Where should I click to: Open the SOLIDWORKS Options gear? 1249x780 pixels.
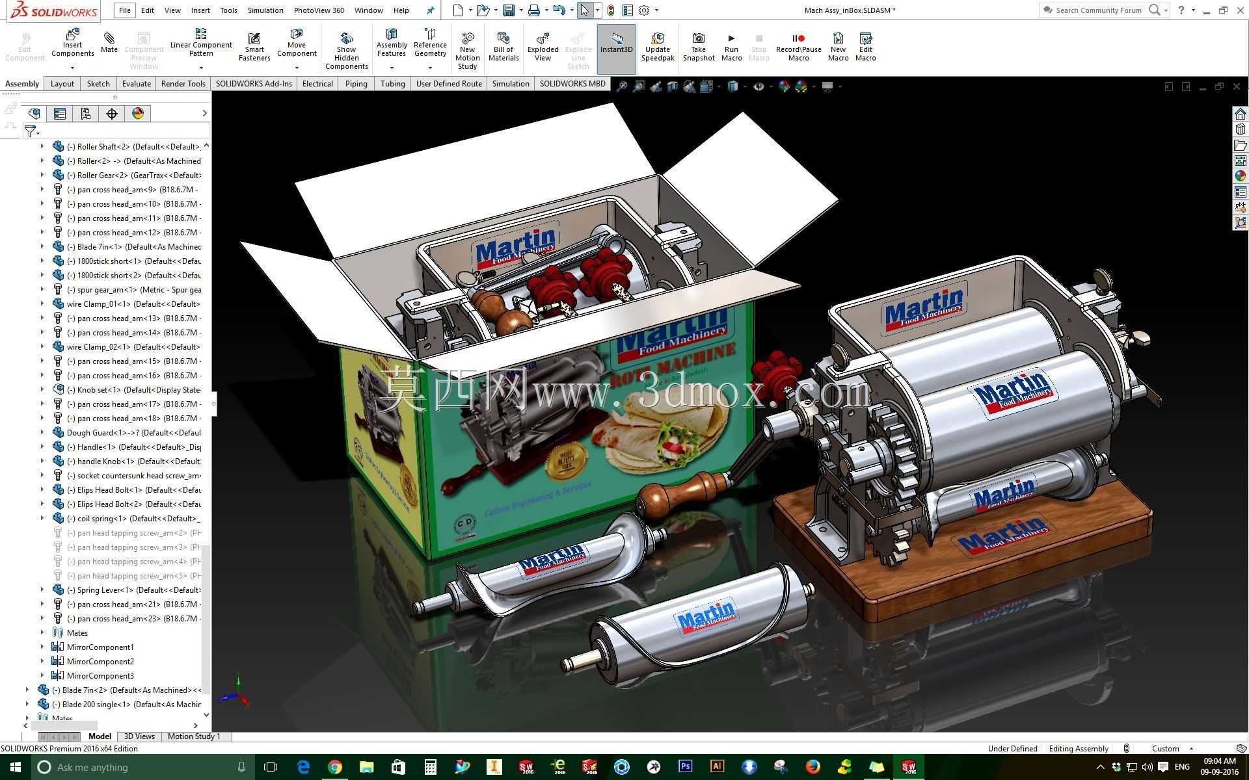click(644, 10)
